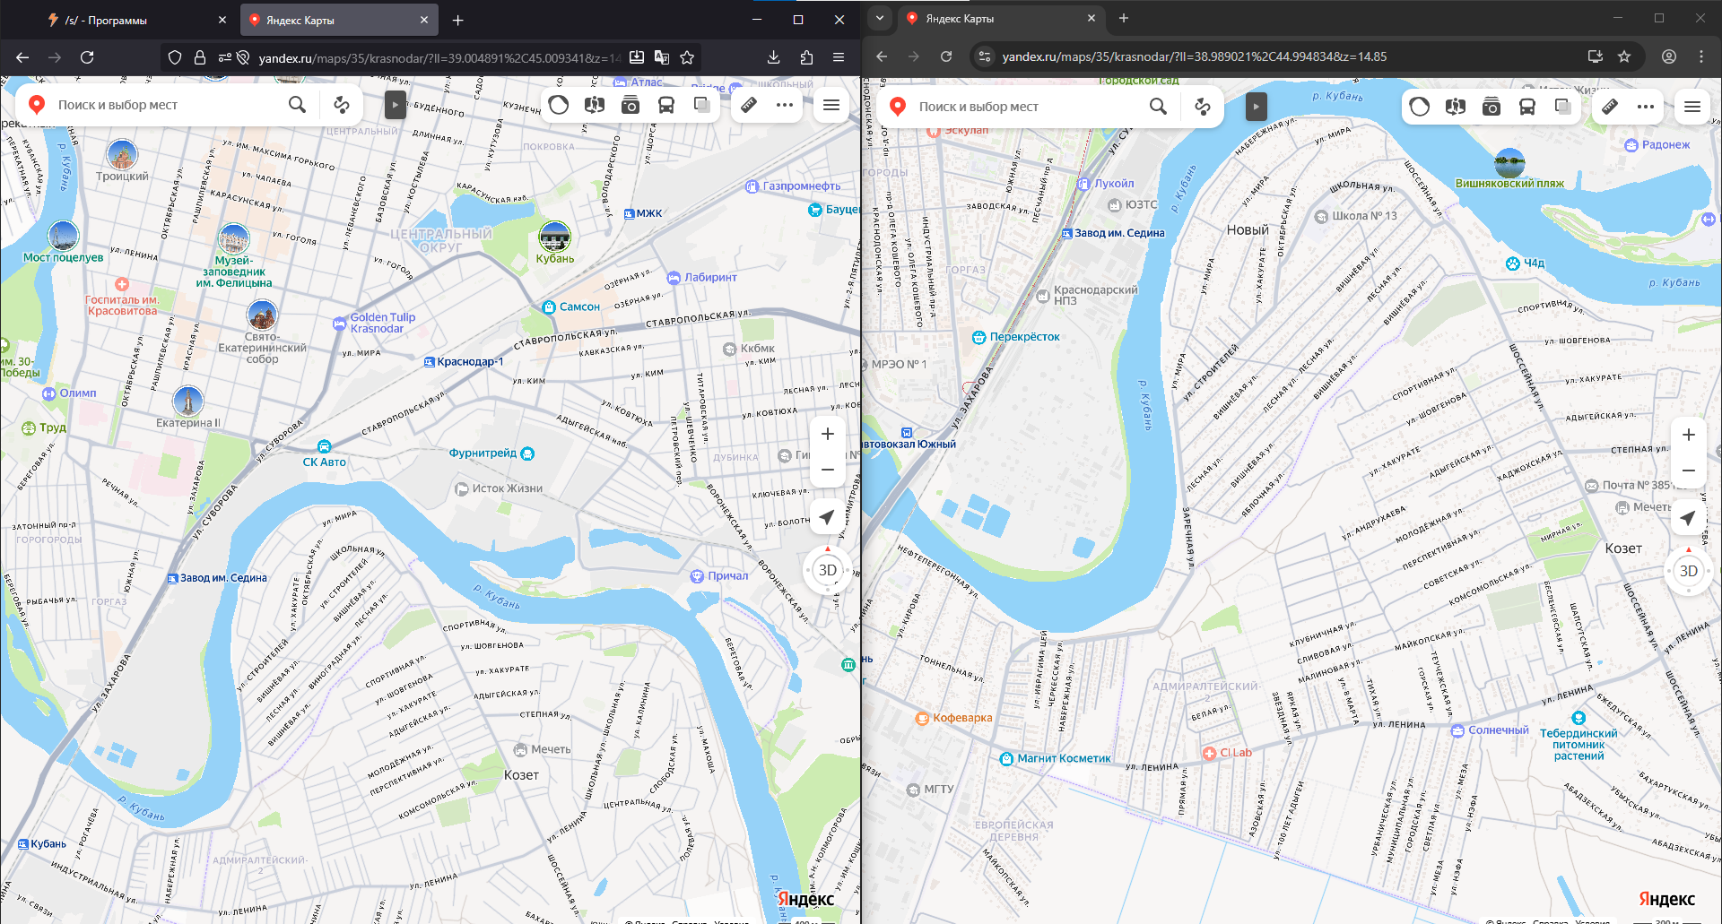
Task: Expand the side panel arrow in right map
Action: coord(1256,107)
